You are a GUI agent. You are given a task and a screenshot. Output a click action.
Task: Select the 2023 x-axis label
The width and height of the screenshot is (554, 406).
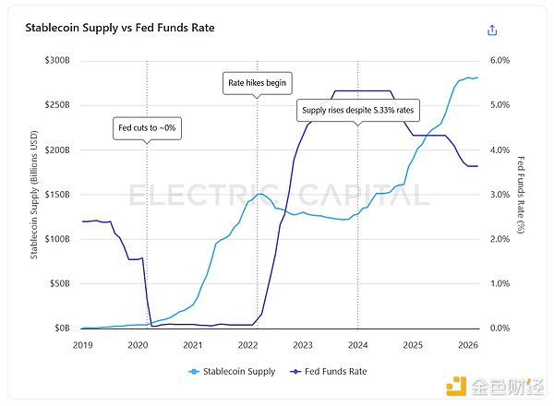click(x=303, y=344)
